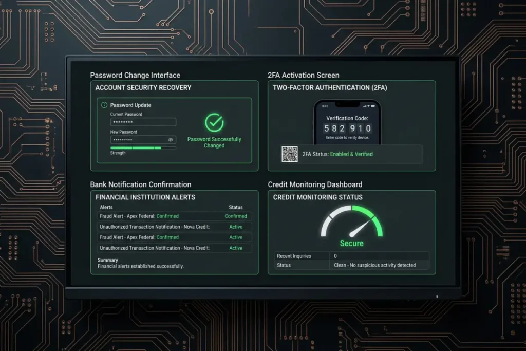526x351 pixels.
Task: Click the Password Successfully Changed message
Action: pos(214,142)
